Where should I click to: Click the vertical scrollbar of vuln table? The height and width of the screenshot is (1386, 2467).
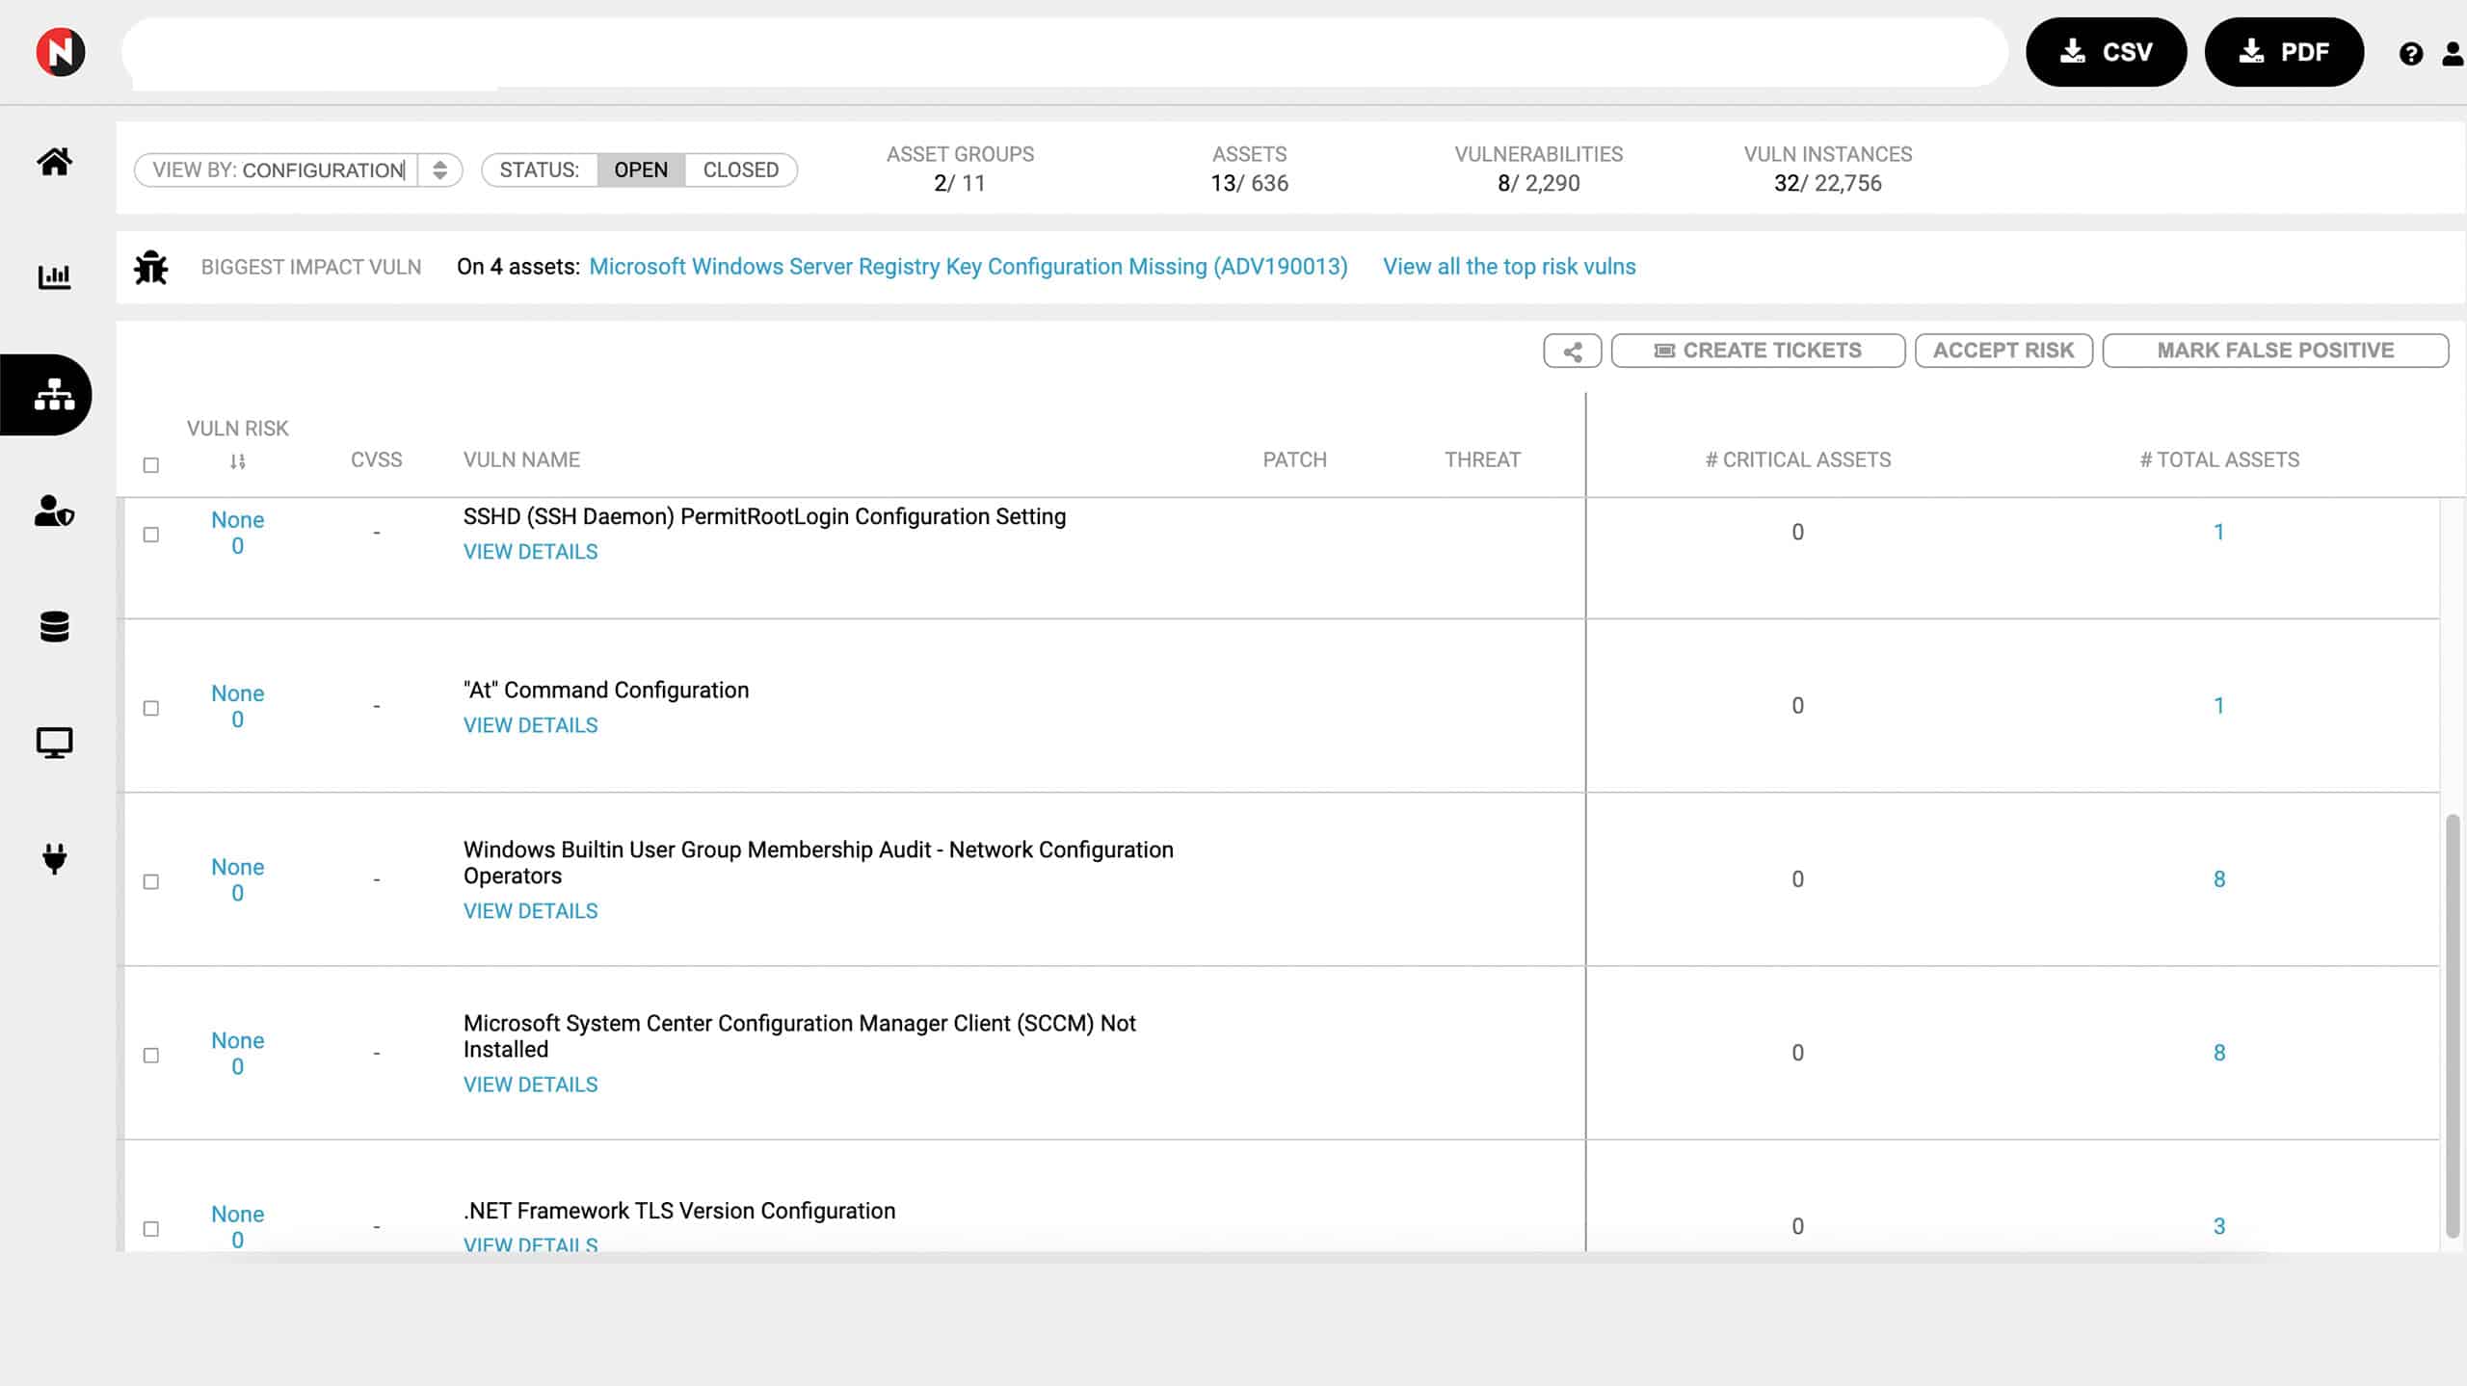[2453, 1026]
